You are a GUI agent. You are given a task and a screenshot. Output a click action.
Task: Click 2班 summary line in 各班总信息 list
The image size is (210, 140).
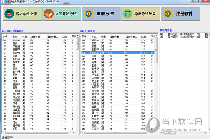tap(182, 37)
